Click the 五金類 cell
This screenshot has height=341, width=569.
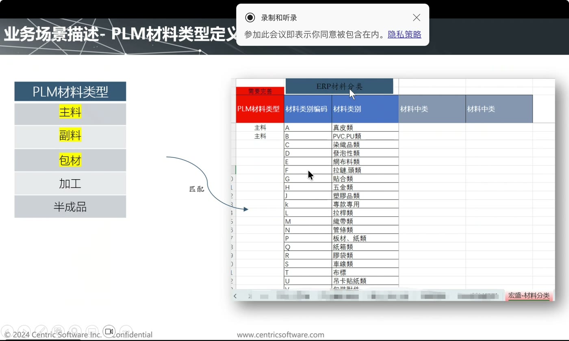pos(365,187)
